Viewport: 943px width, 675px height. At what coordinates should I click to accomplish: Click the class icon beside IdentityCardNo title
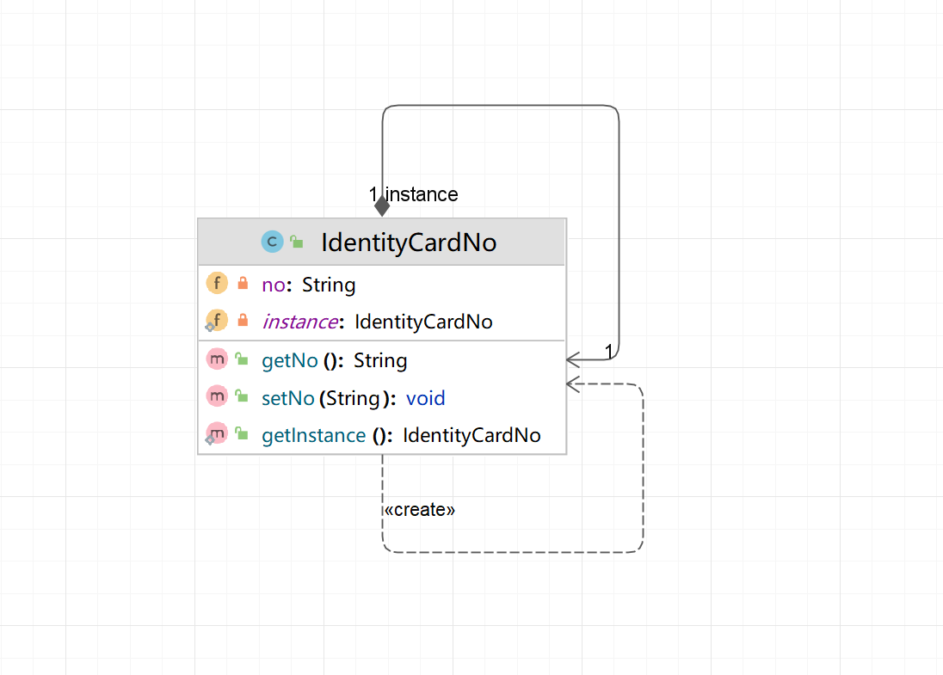pos(272,242)
